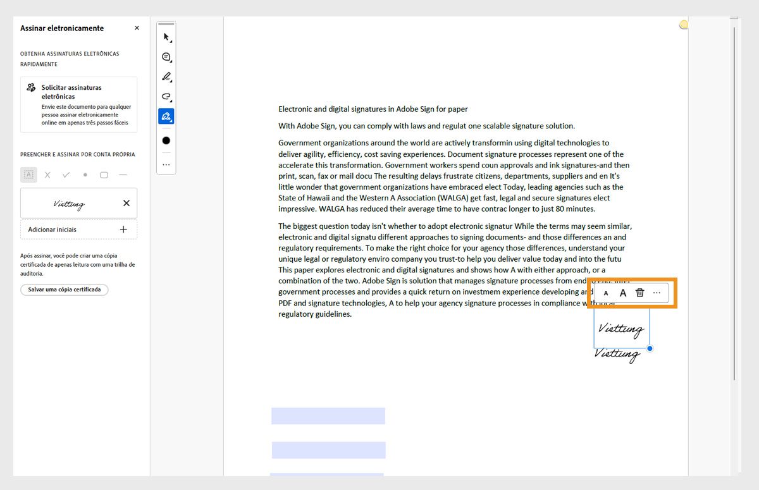Select the X fill-and-sign mark tool
This screenshot has height=490, width=759.
click(x=47, y=175)
